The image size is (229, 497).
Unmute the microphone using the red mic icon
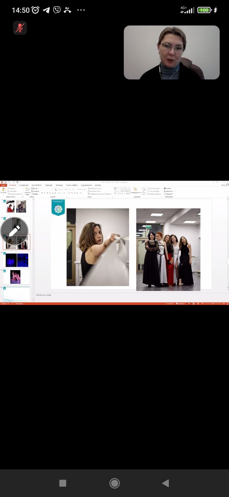(x=20, y=28)
